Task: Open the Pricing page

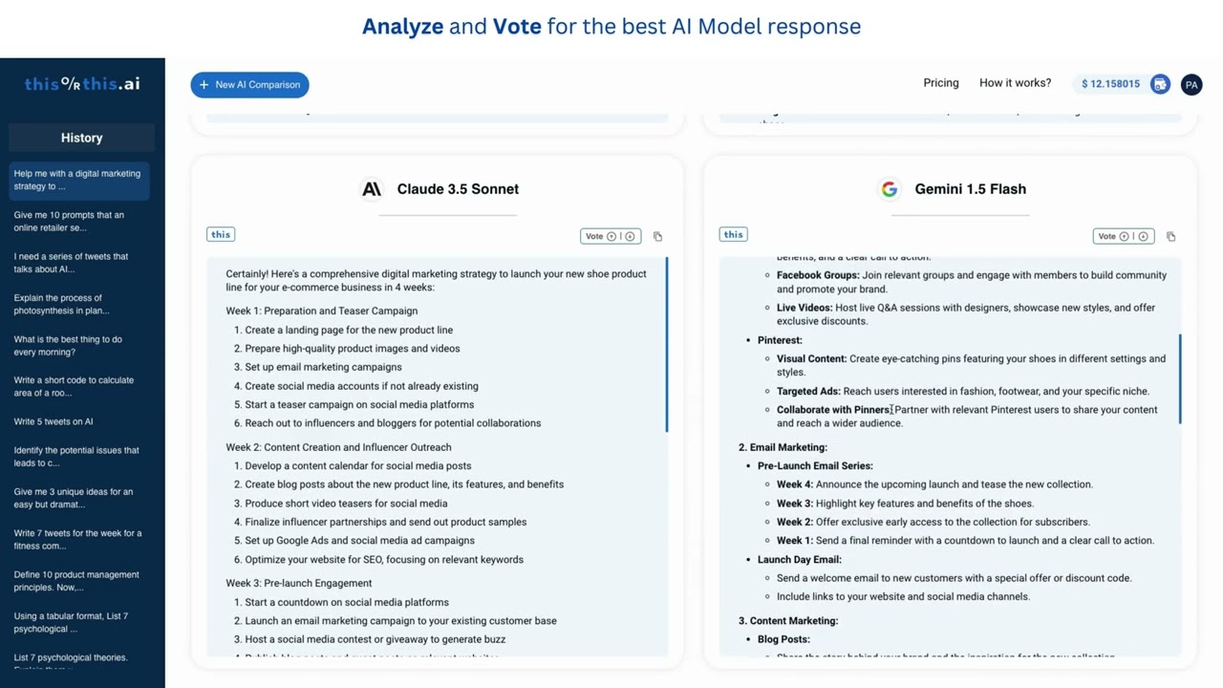Action: point(941,83)
